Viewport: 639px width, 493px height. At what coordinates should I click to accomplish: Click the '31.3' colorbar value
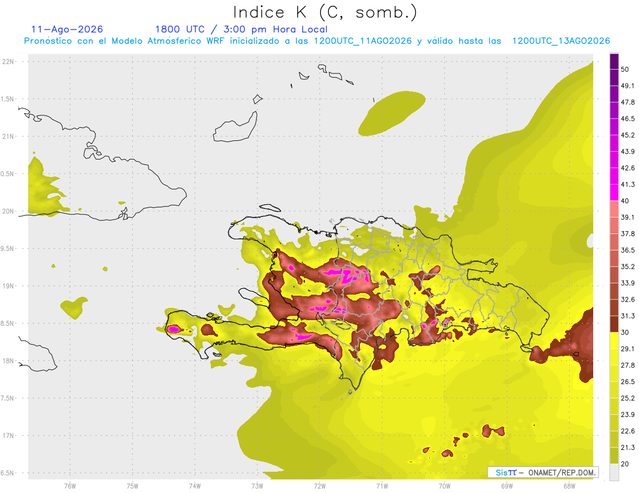pos(628,316)
